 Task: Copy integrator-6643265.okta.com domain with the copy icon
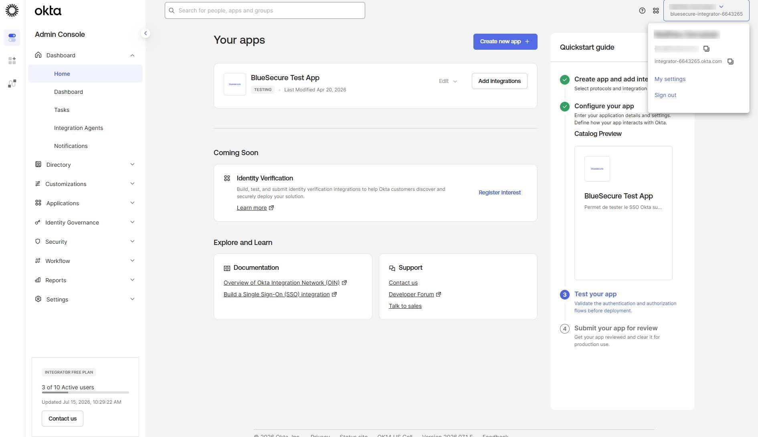730,61
